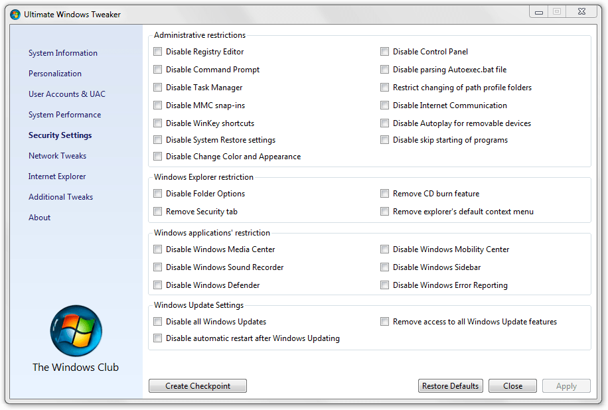This screenshot has width=608, height=410.
Task: Toggle Disable Windows Mobility Center
Action: click(384, 249)
